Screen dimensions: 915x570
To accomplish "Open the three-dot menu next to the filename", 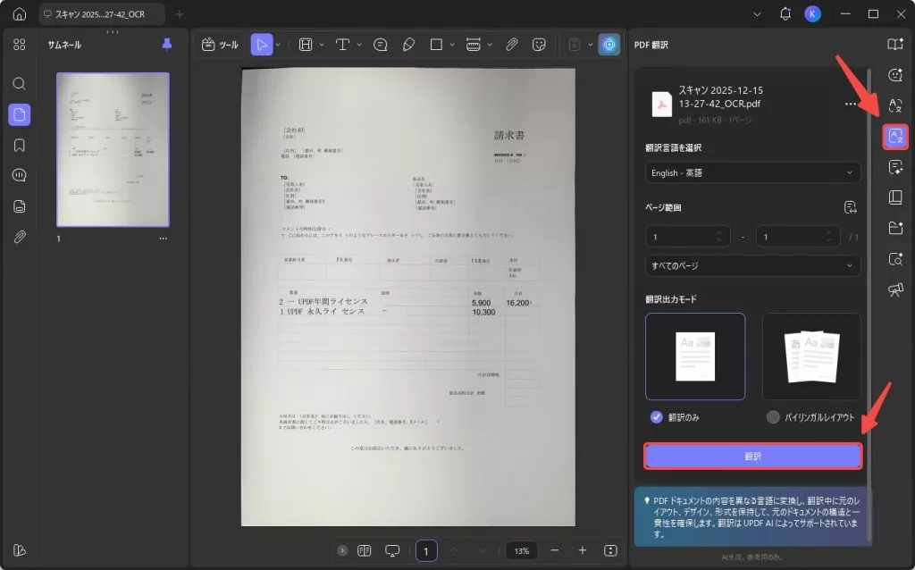I will [x=851, y=104].
